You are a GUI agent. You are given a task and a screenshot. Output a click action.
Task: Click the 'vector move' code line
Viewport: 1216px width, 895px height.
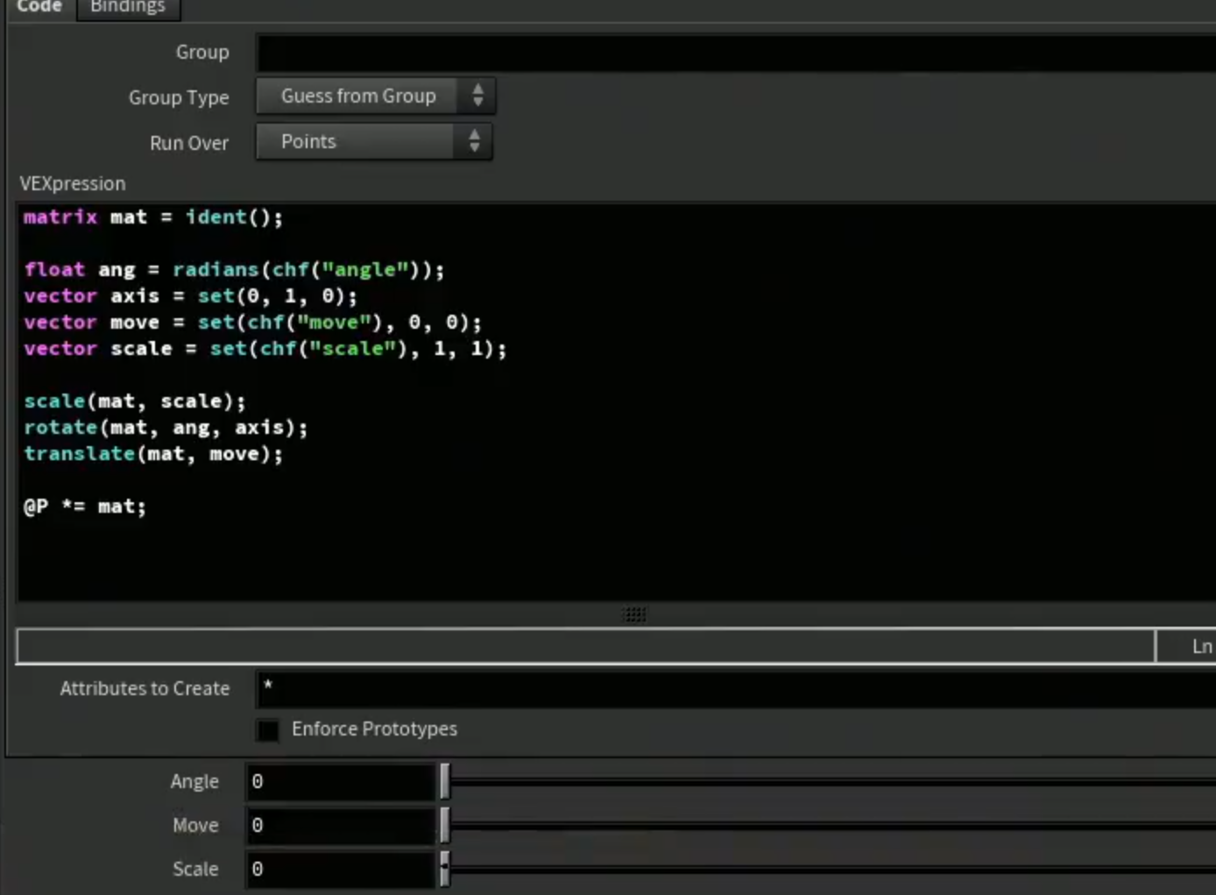coord(252,323)
